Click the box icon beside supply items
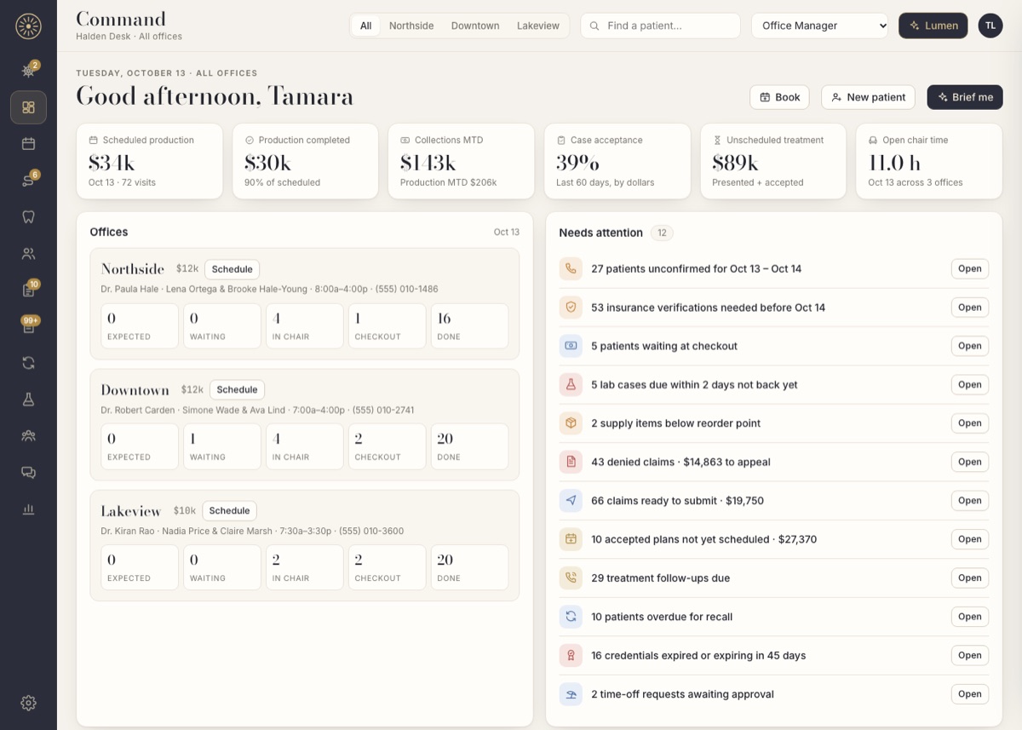This screenshot has height=730, width=1022. (x=571, y=423)
